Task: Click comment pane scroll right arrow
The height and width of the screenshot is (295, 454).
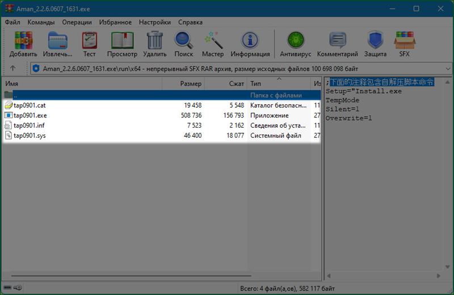Action: coord(438,276)
